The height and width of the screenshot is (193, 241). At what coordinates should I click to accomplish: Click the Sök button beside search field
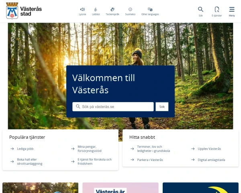pos(162,107)
